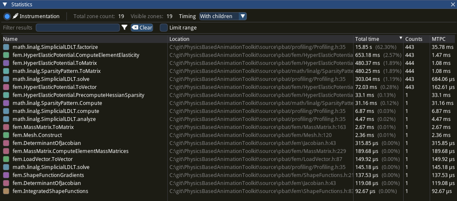Viewport: 457px width, 201px height.
Task: Close the Statistics window
Action: point(452,4)
